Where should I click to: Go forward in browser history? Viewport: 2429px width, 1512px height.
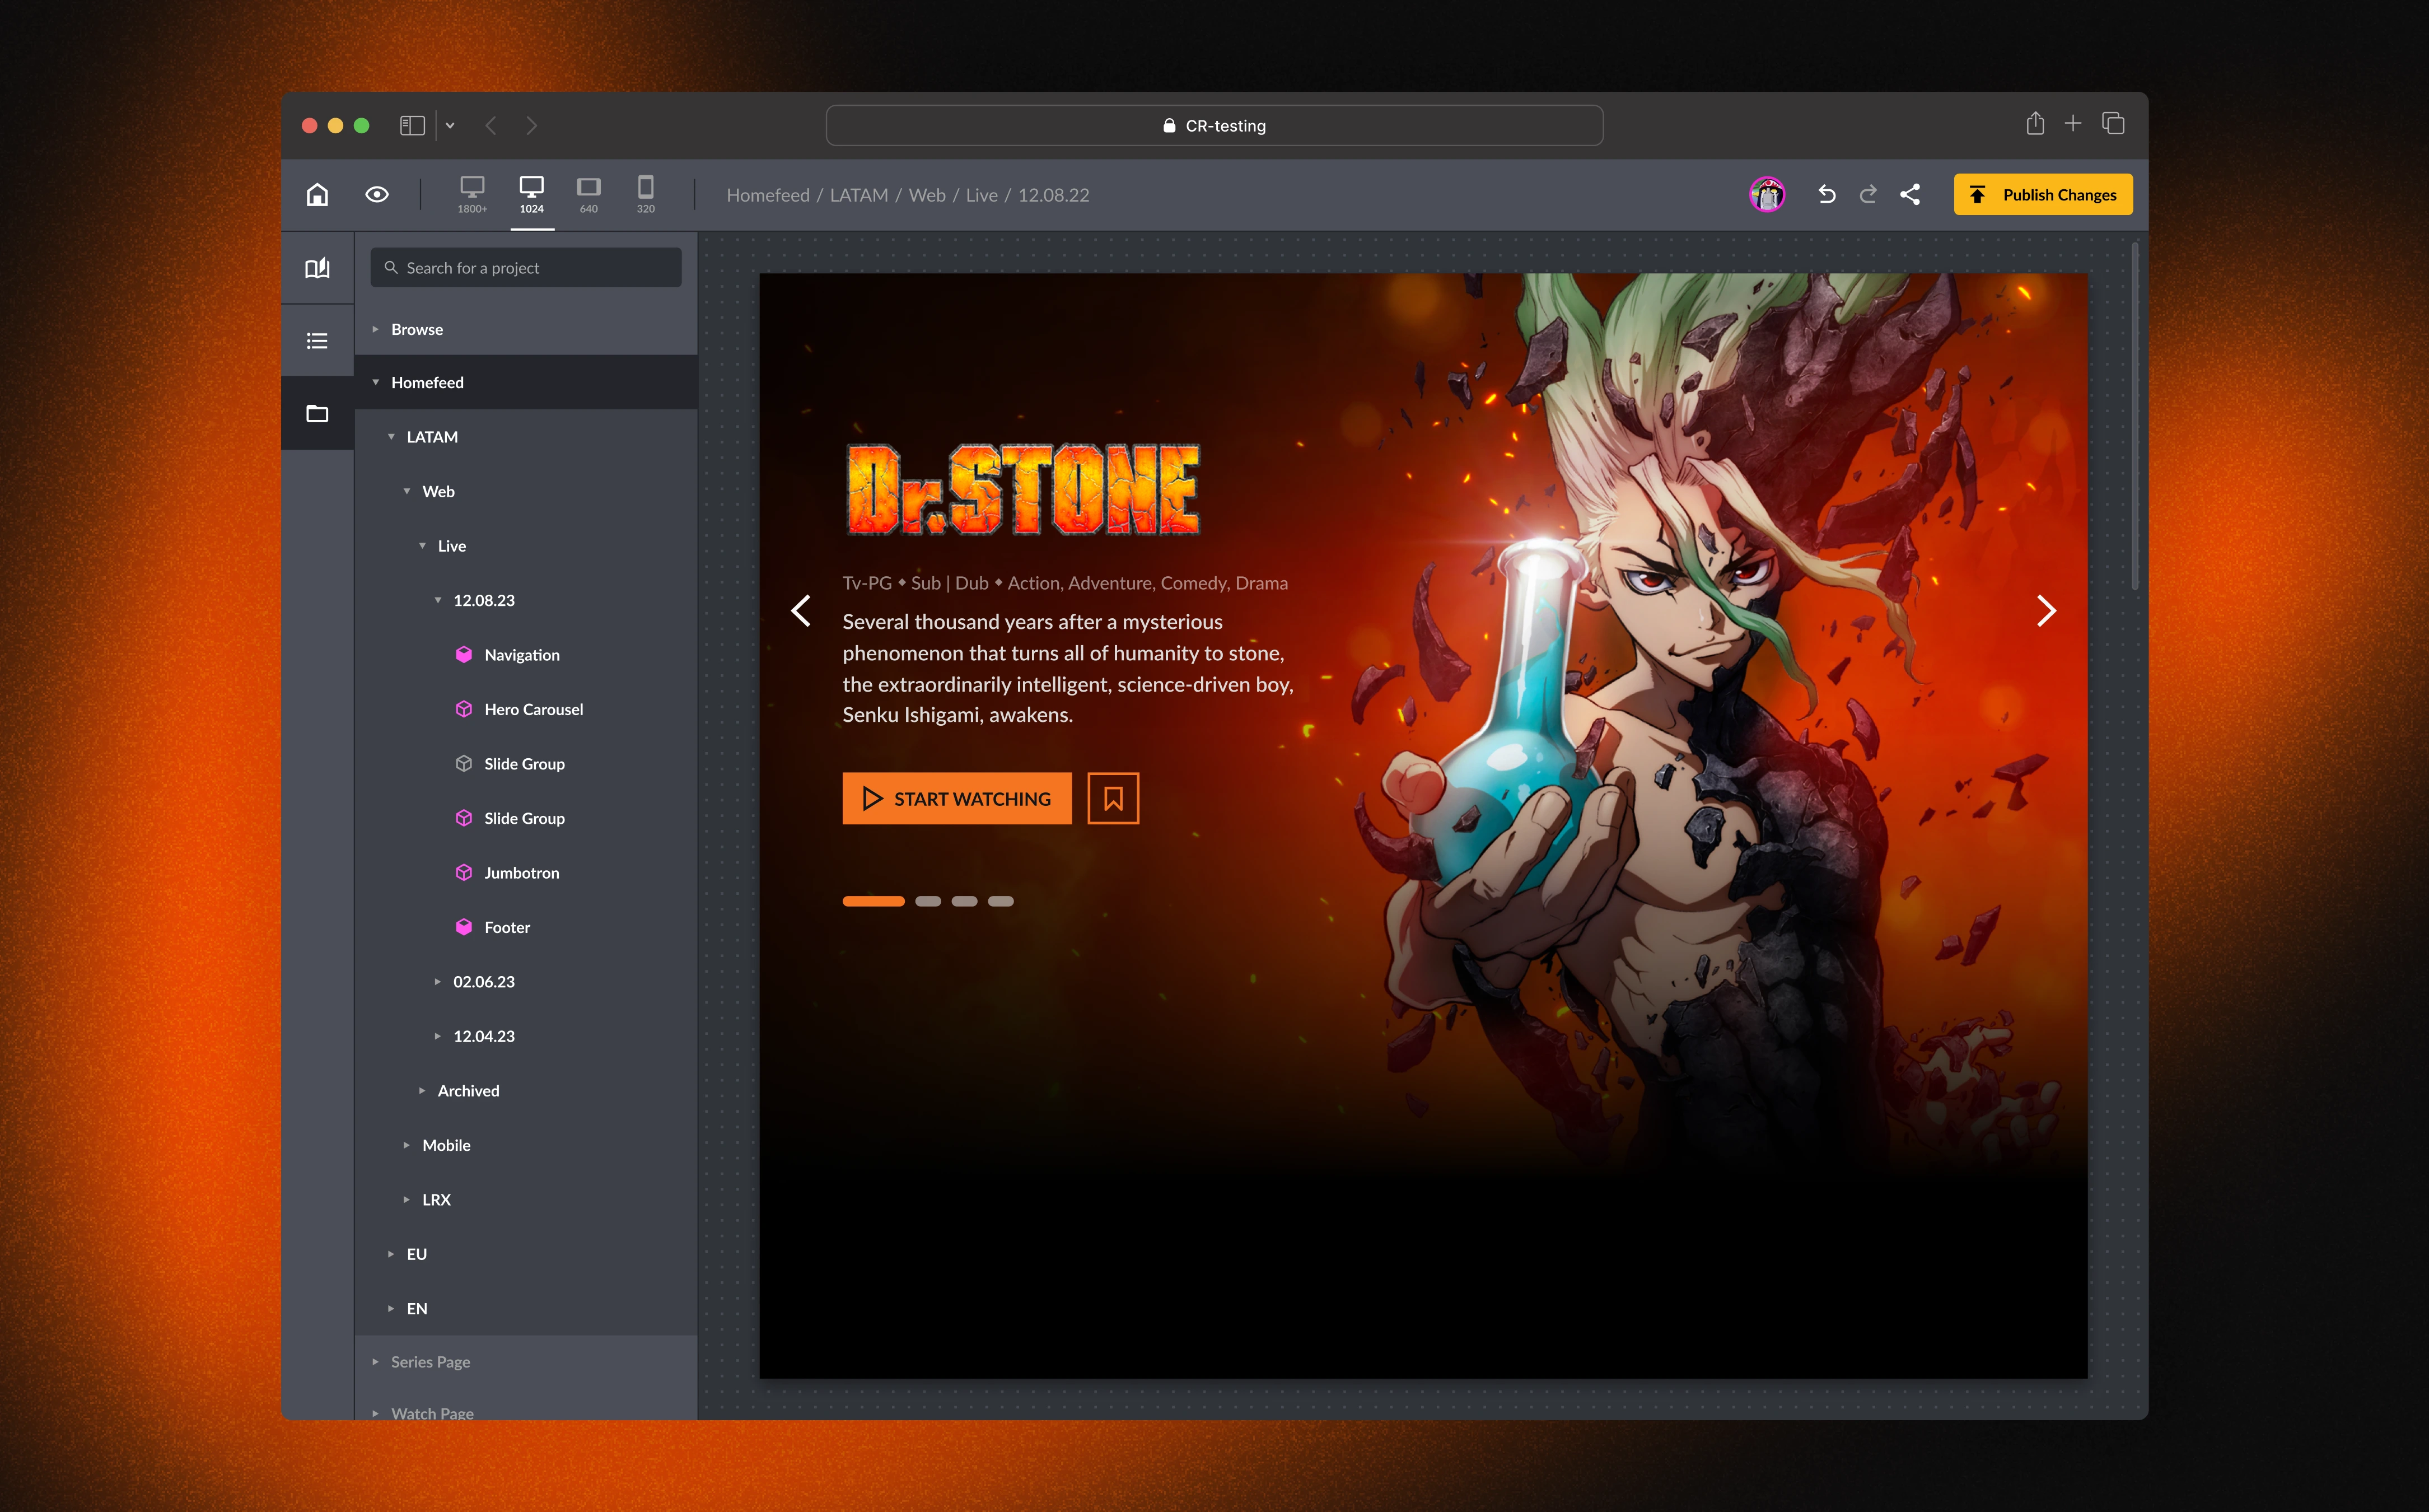pos(532,125)
